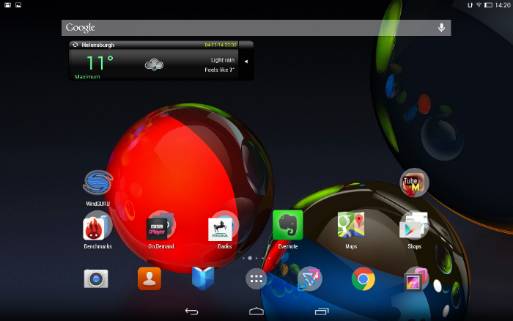The height and width of the screenshot is (321, 513).
Task: Tap the picture notification icon
Action: coord(18,5)
